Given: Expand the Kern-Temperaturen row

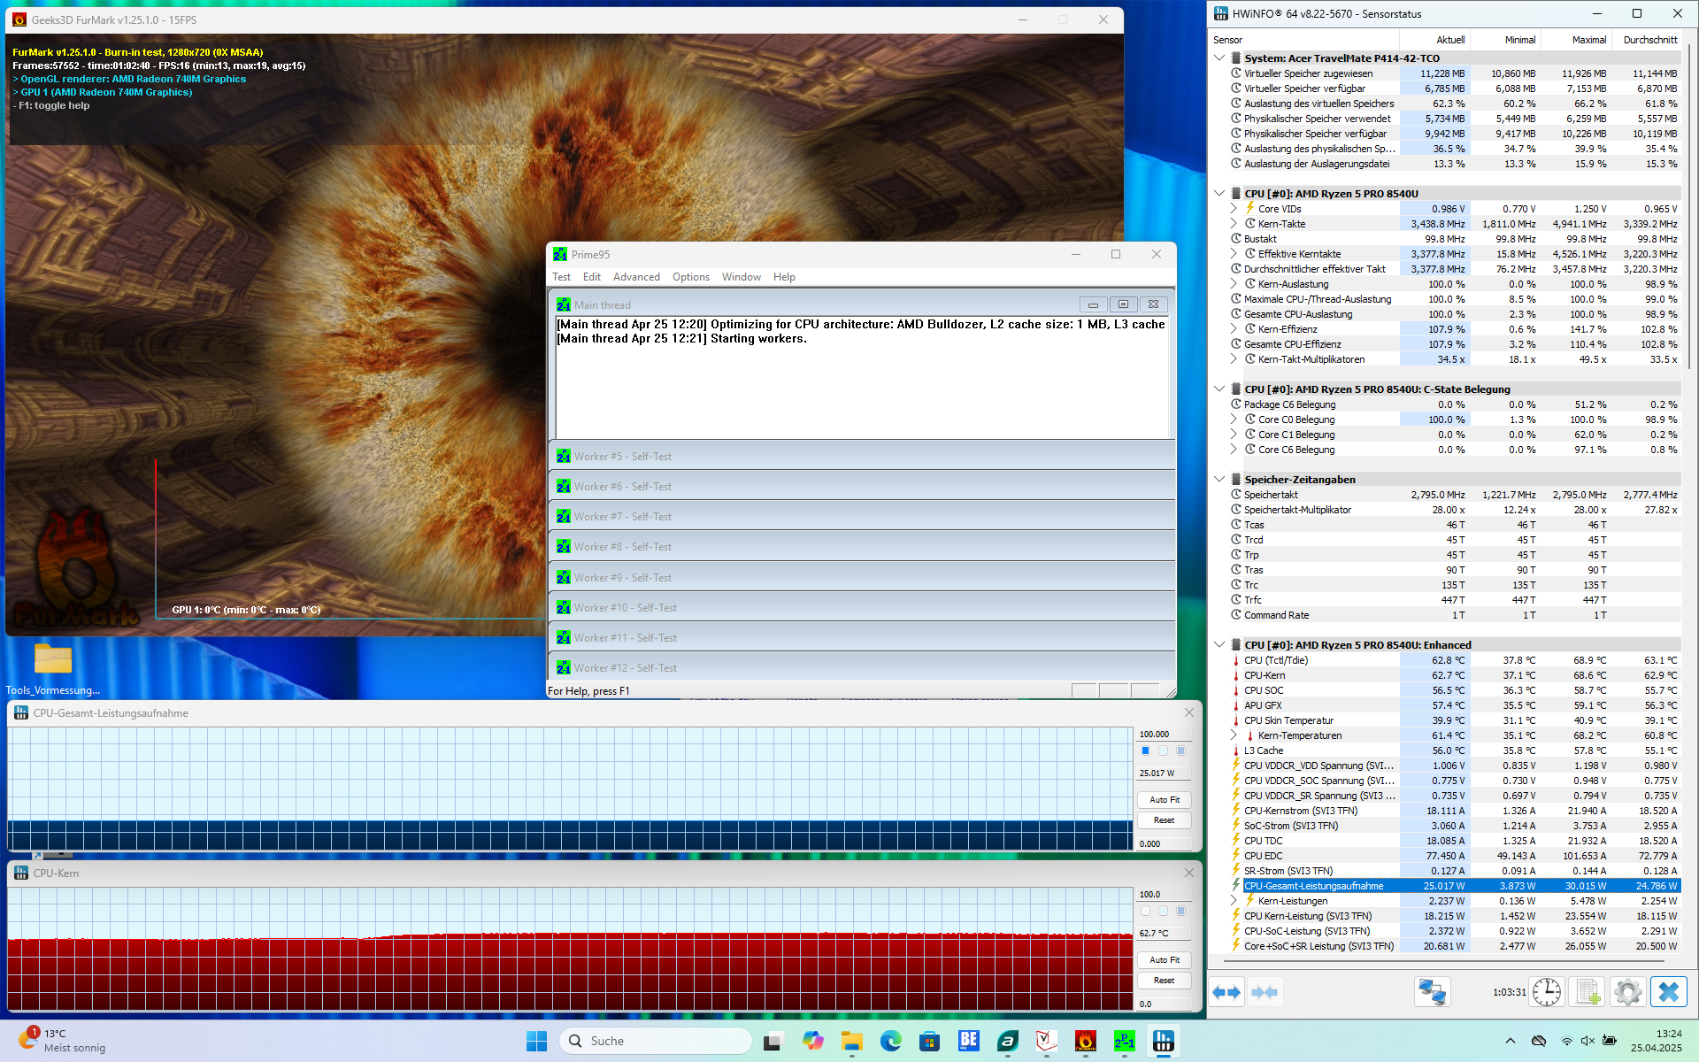Looking at the screenshot, I should pyautogui.click(x=1234, y=735).
